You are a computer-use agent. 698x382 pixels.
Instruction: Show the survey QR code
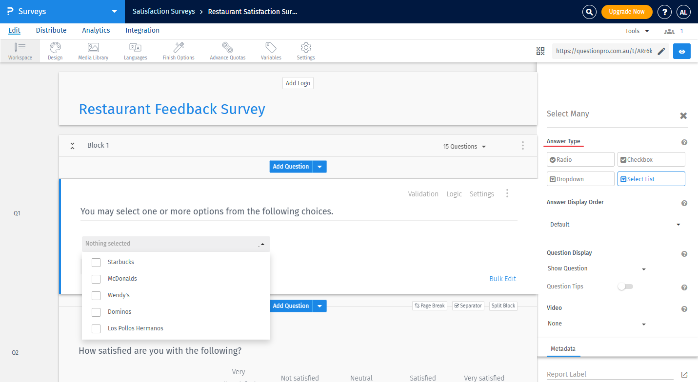point(540,51)
